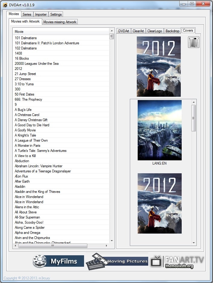Select '101 Dalmatians II: Patch's London Adventure'
Viewport: 213px width, 283px height.
pos(61,43)
